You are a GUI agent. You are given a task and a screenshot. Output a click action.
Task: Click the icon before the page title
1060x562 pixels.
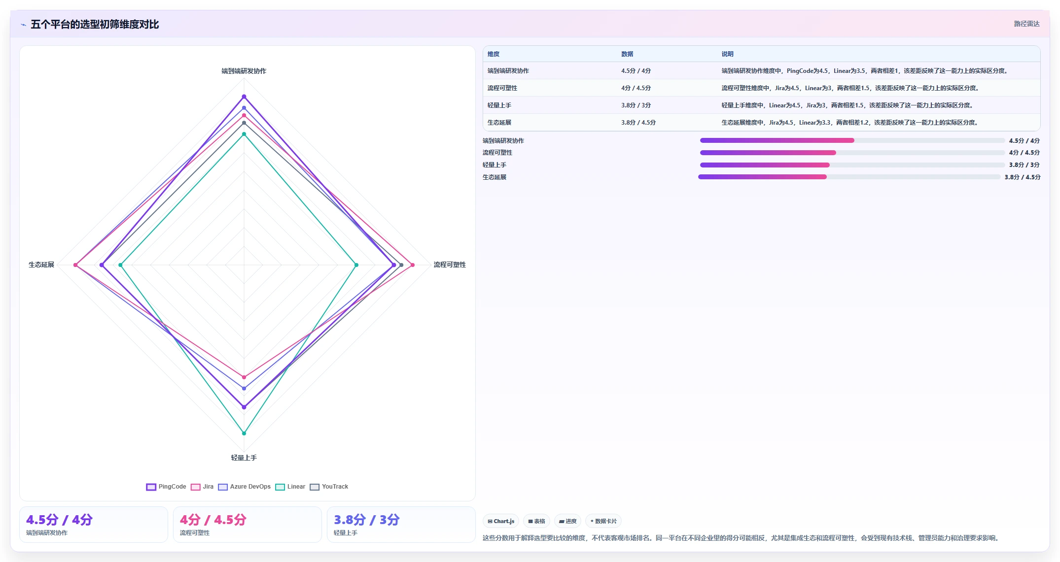click(23, 25)
